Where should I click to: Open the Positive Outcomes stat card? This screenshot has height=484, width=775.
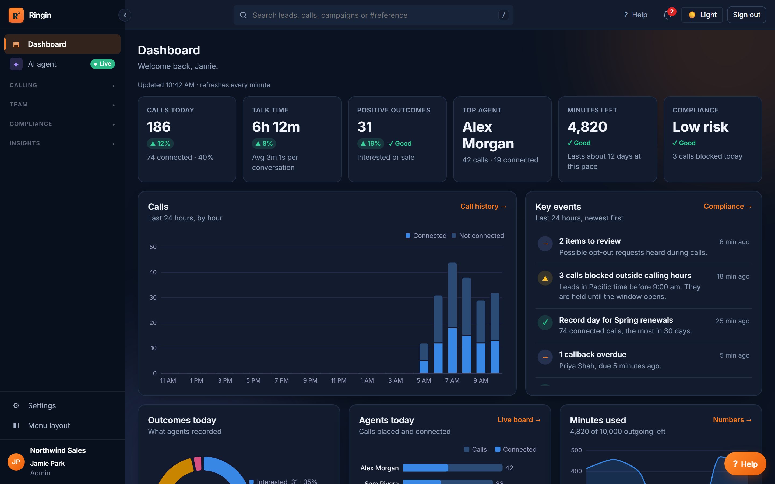[397, 139]
